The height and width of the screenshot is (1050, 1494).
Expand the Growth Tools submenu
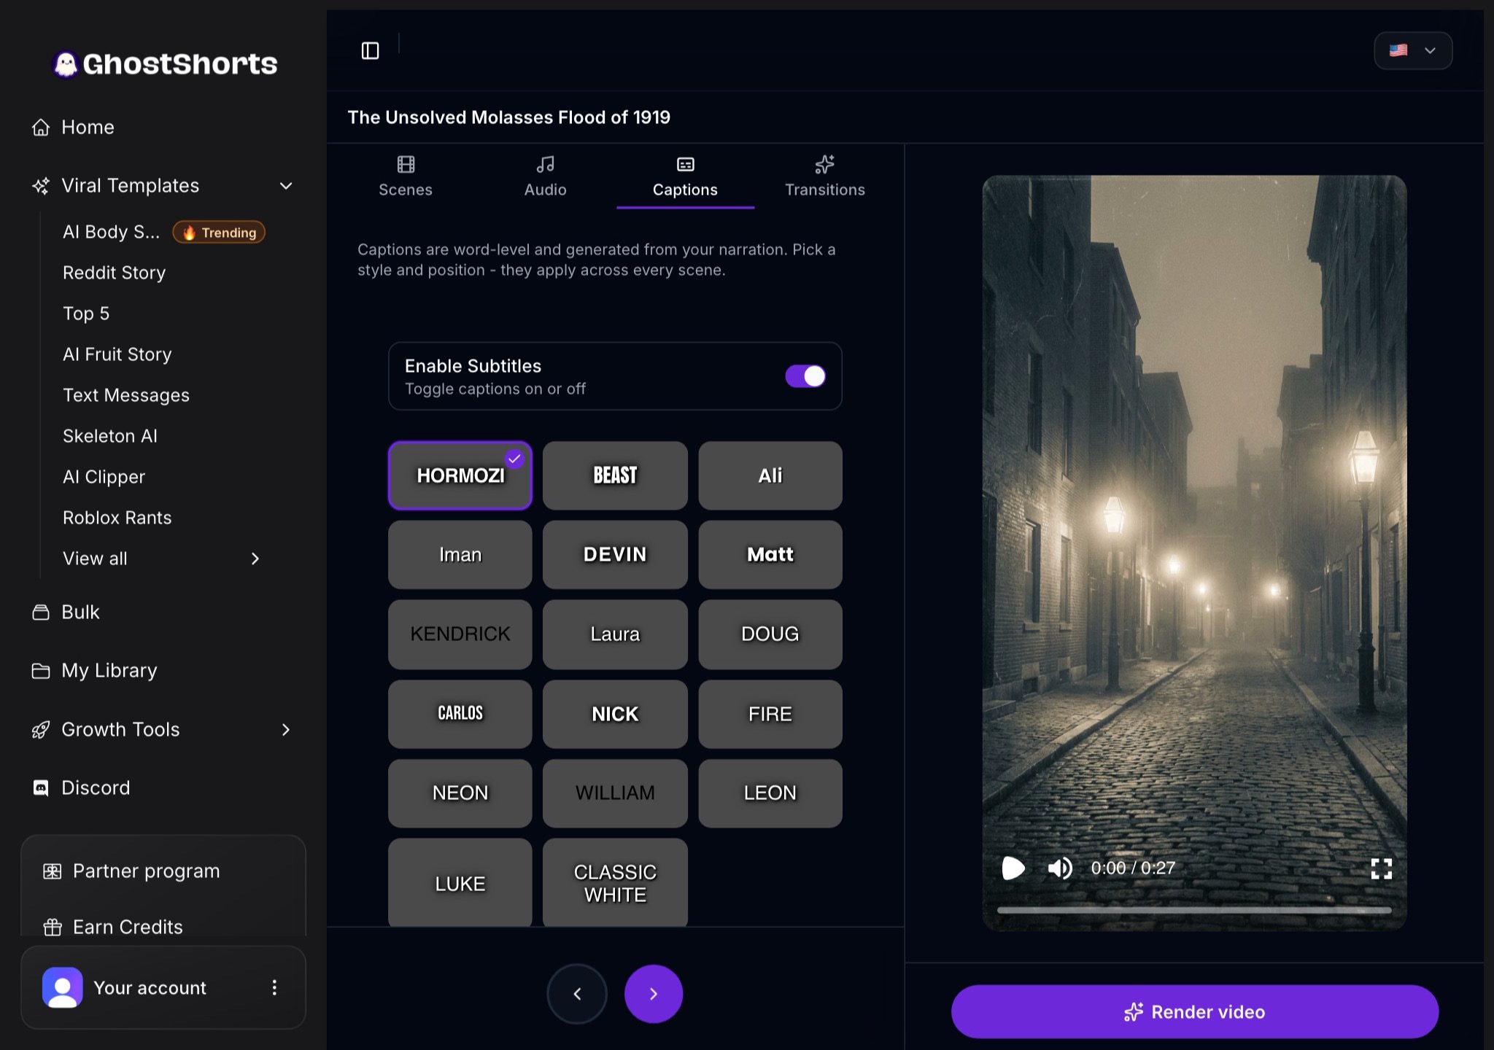click(286, 730)
